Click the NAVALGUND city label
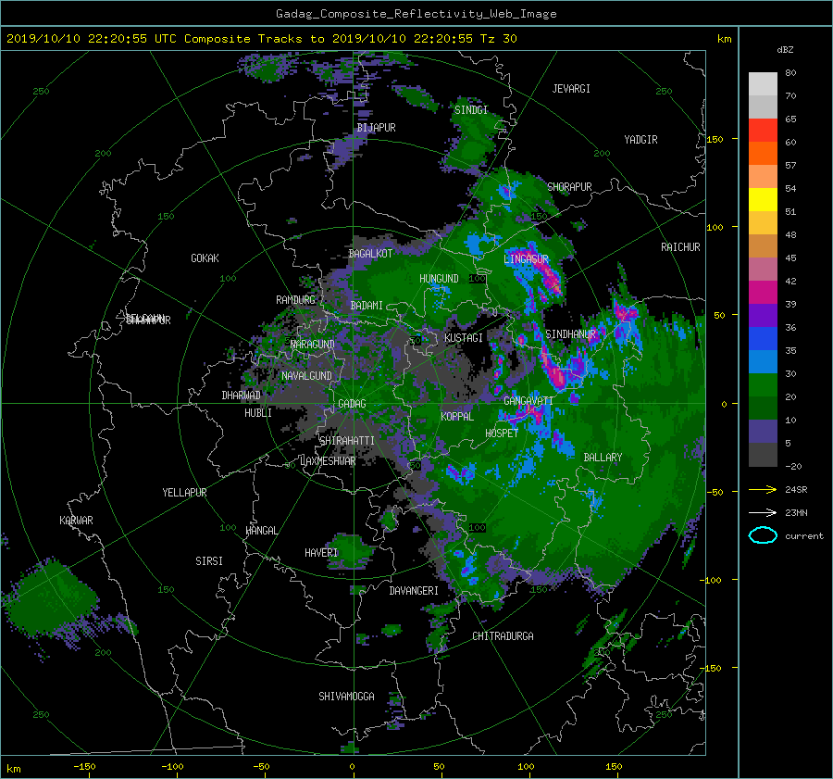Screen dimensions: 833x779 point(306,376)
